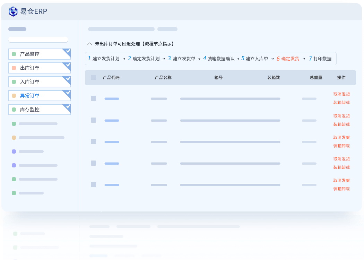The height and width of the screenshot is (260, 364).
Task: Open the 产品监控 menu item
Action: coord(40,54)
